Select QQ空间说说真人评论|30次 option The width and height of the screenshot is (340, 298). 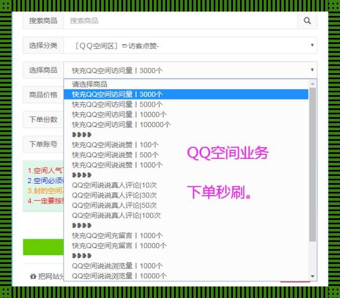186,195
